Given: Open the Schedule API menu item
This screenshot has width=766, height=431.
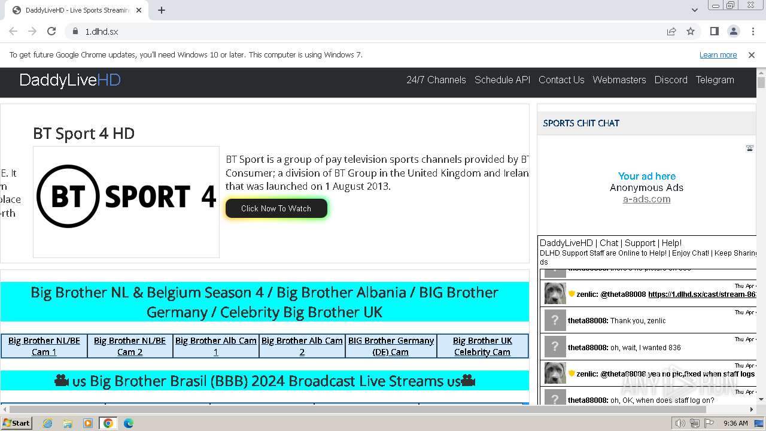Looking at the screenshot, I should point(502,80).
